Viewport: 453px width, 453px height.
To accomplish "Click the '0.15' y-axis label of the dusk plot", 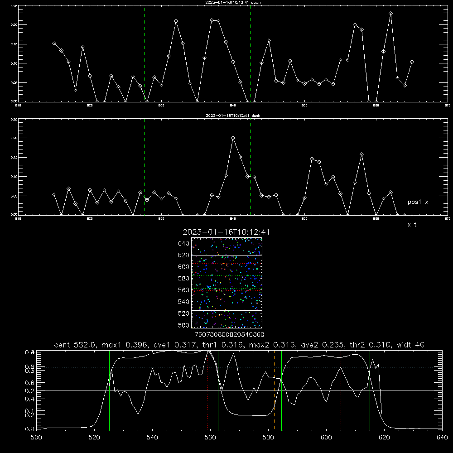I will click(x=14, y=158).
